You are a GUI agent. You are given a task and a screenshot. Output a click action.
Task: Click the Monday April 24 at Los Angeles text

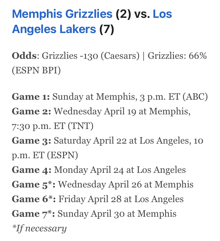[x=120, y=170]
